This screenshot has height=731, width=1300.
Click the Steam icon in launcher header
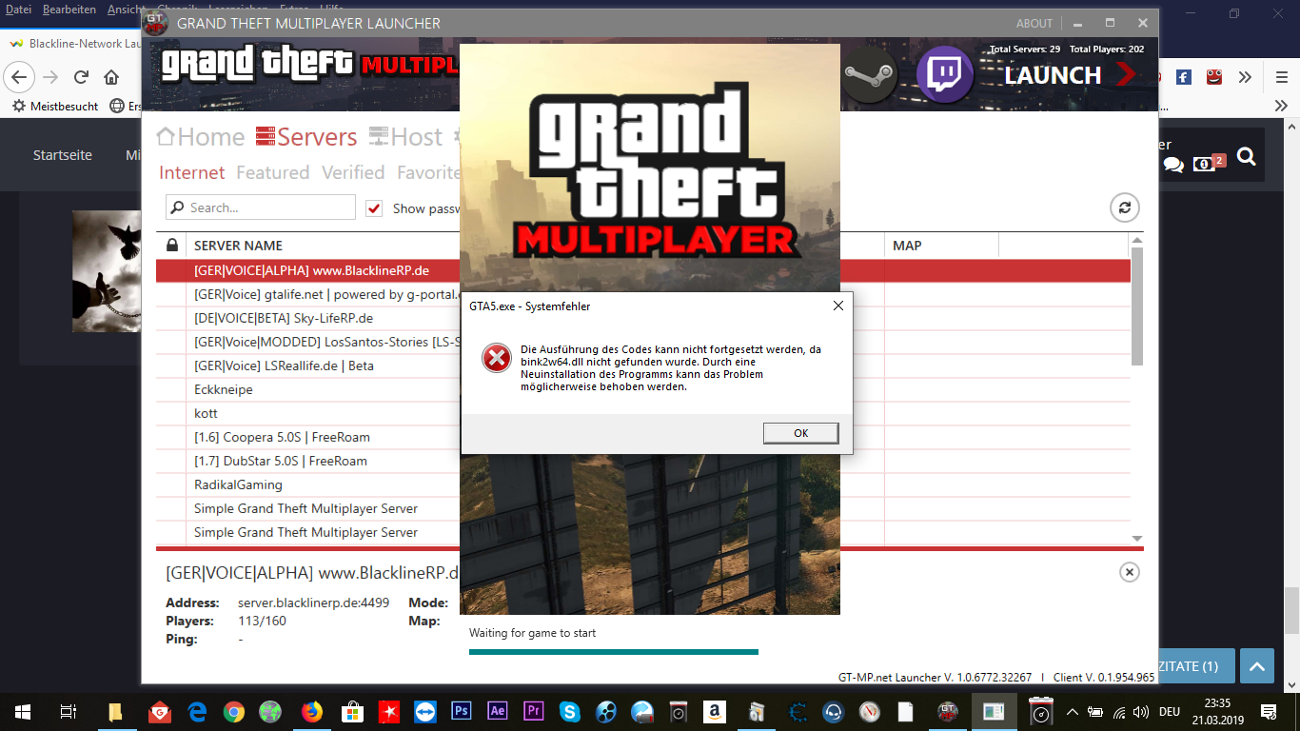pyautogui.click(x=868, y=75)
